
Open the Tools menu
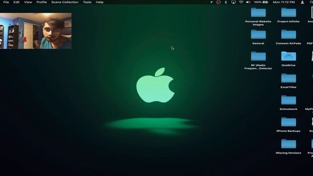(87, 2)
